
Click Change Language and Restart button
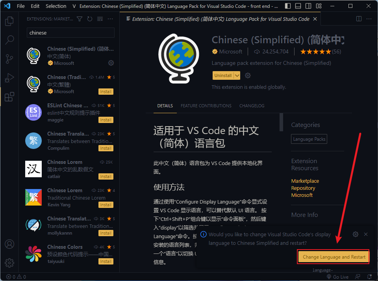click(334, 257)
